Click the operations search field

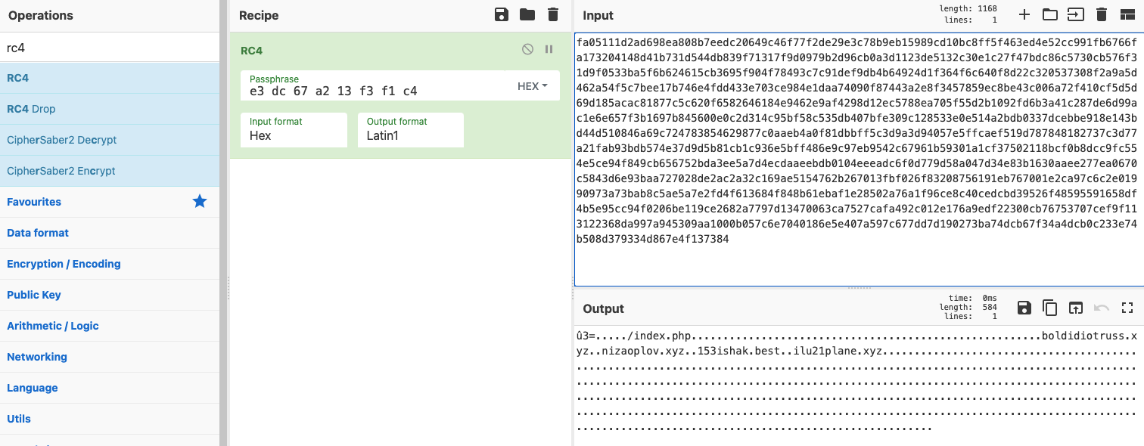coord(110,48)
